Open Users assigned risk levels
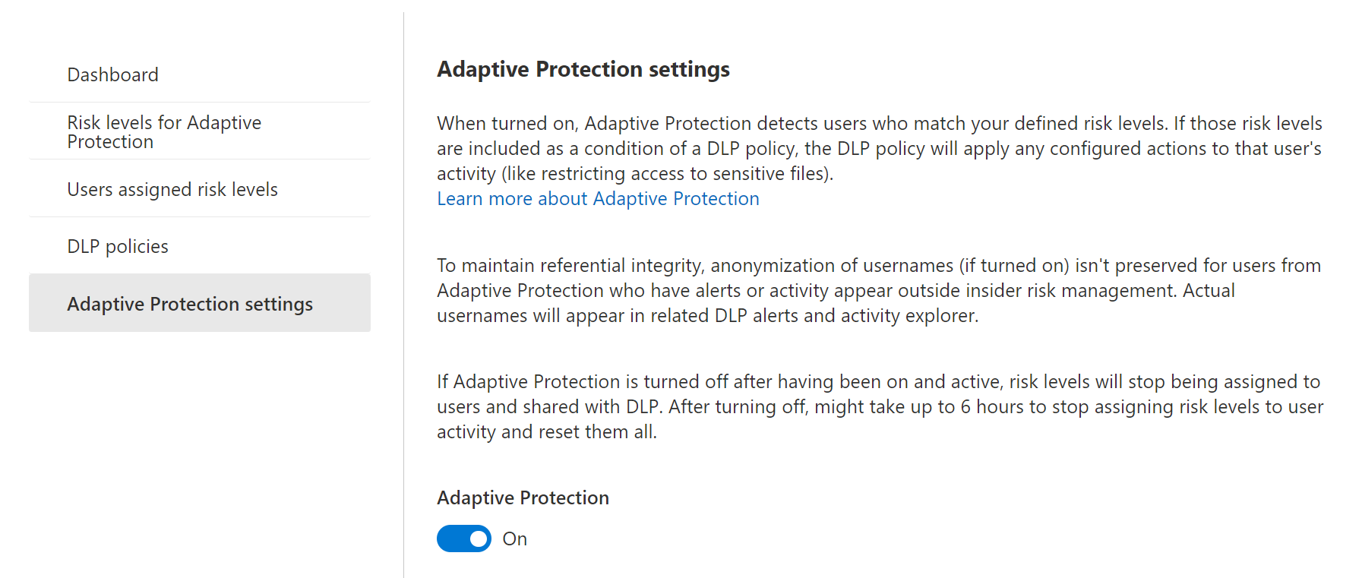The height and width of the screenshot is (578, 1362). (x=172, y=189)
